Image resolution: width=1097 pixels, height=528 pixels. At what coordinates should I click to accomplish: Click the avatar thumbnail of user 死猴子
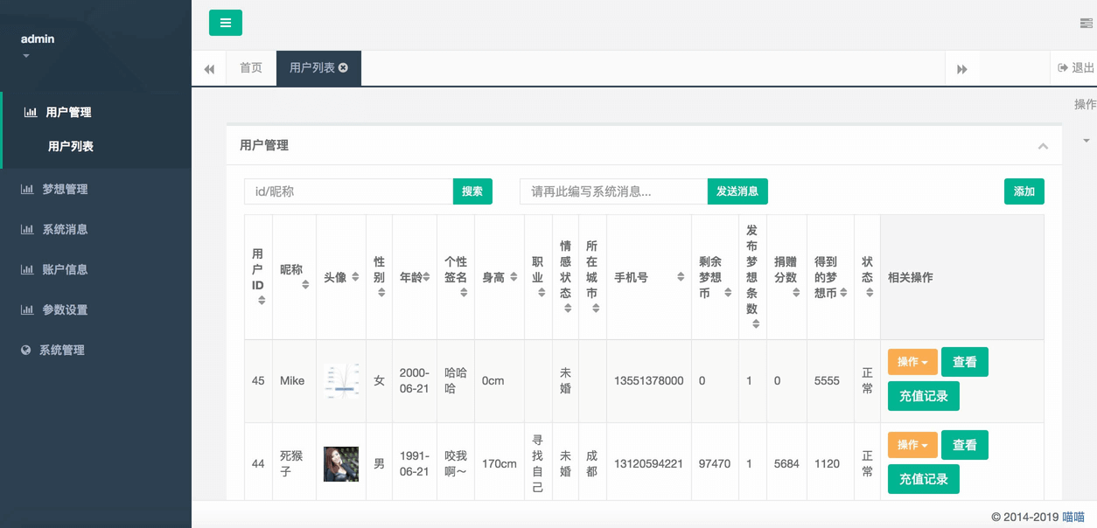[341, 464]
